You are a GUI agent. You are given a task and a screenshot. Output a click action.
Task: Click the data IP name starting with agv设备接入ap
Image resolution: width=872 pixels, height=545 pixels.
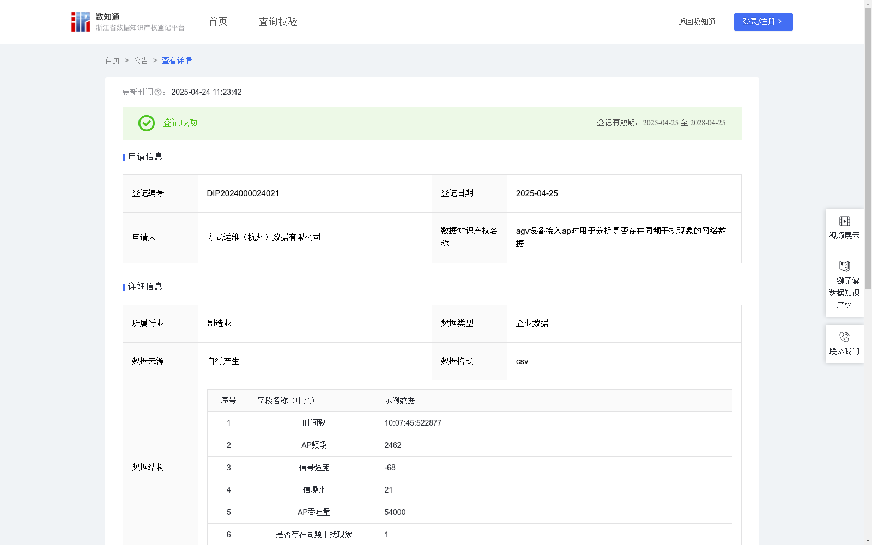point(621,237)
